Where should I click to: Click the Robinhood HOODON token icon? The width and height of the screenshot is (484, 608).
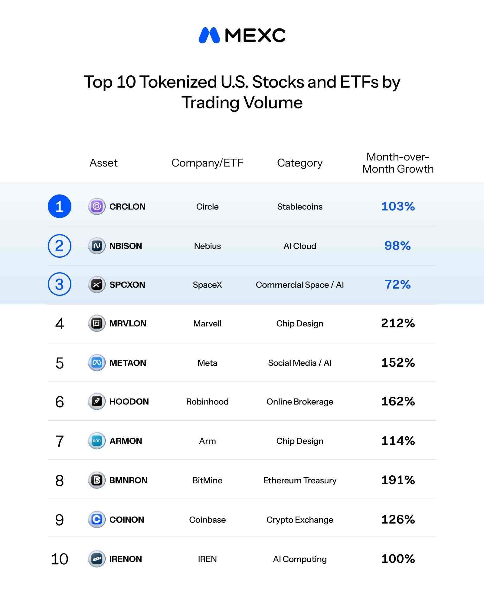(x=97, y=401)
